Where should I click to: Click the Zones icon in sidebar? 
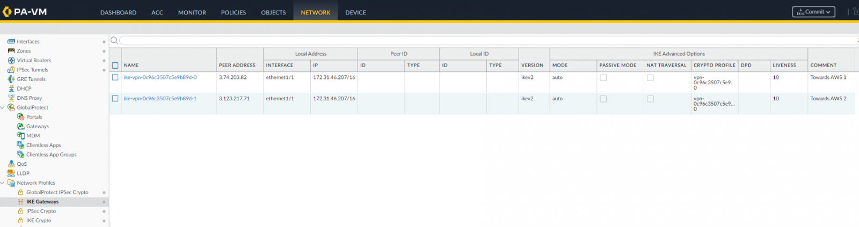(11, 51)
